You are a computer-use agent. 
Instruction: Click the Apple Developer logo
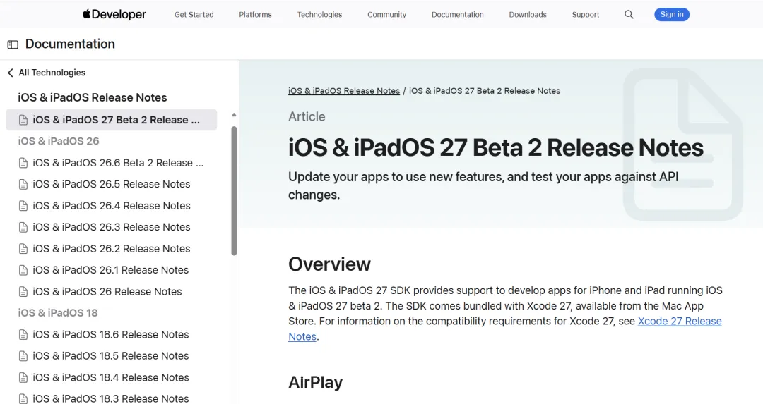point(114,15)
